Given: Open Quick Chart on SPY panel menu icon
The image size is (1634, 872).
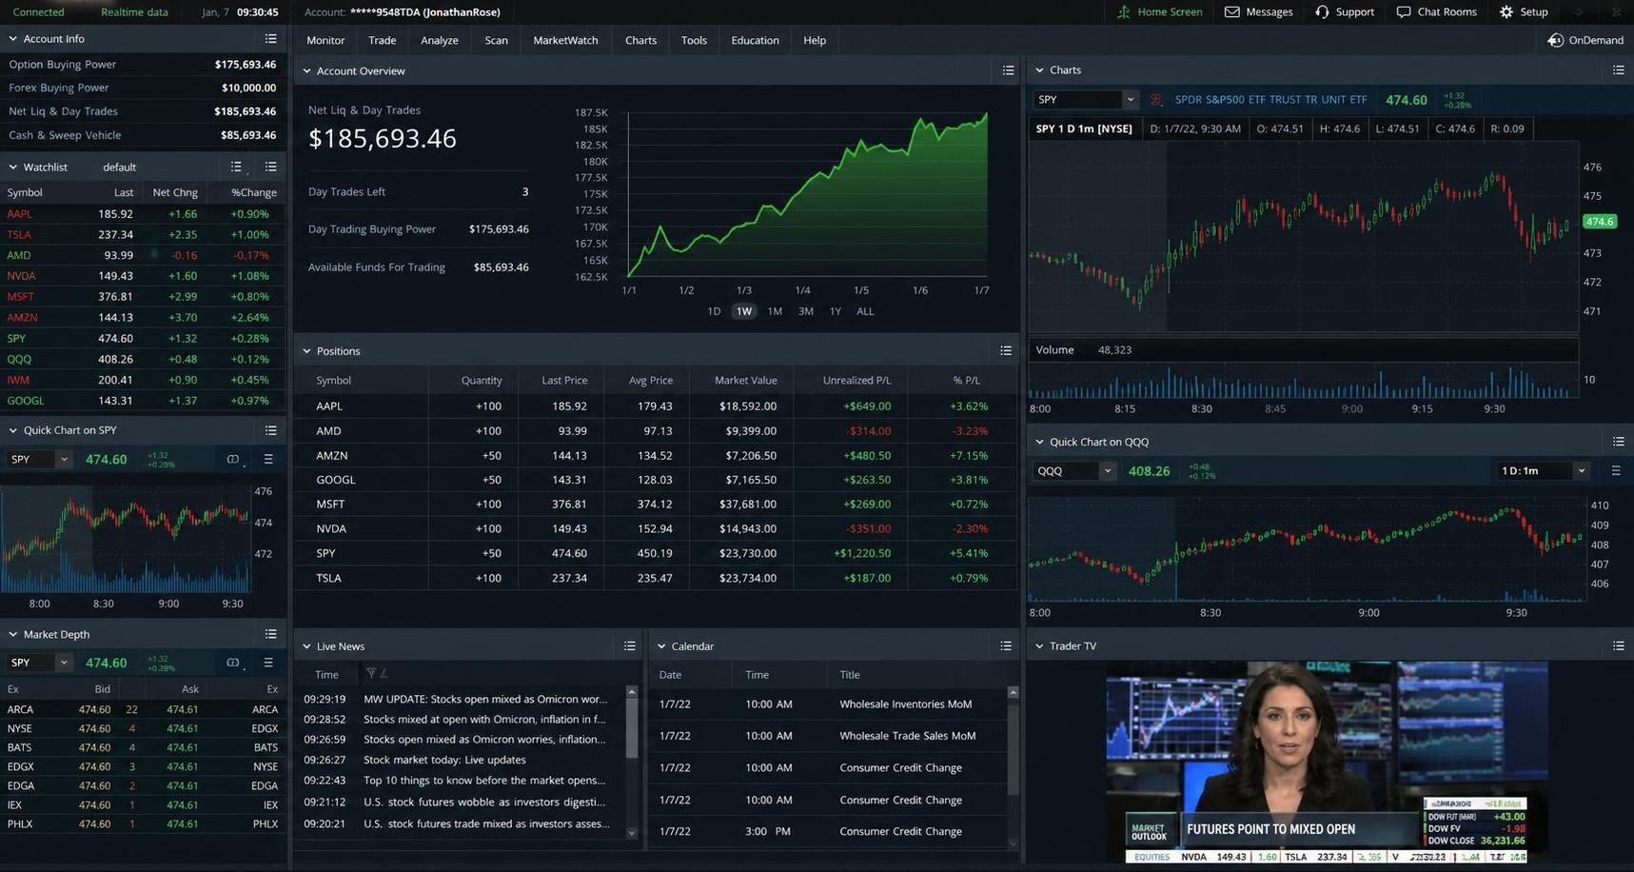Looking at the screenshot, I should point(271,430).
